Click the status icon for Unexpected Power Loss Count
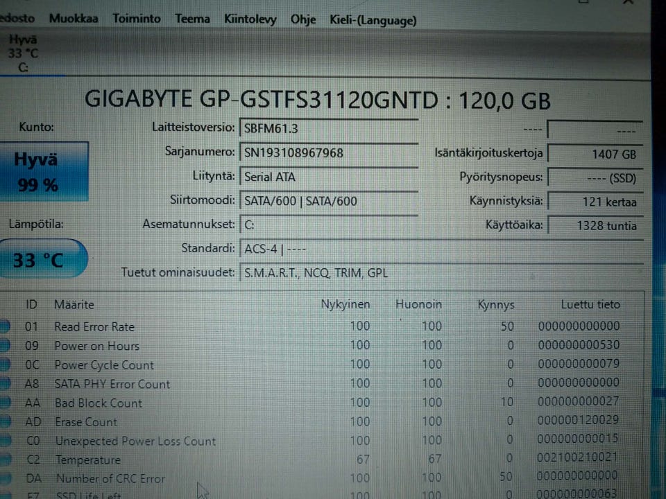 tap(5, 441)
